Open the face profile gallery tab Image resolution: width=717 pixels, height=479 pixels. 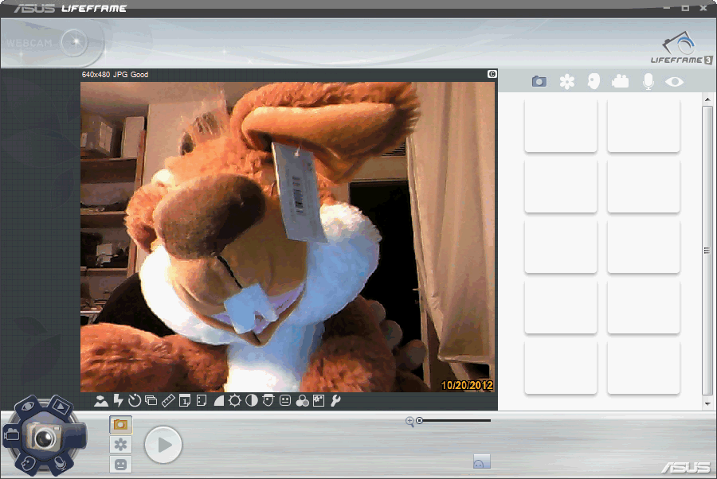pyautogui.click(x=594, y=82)
